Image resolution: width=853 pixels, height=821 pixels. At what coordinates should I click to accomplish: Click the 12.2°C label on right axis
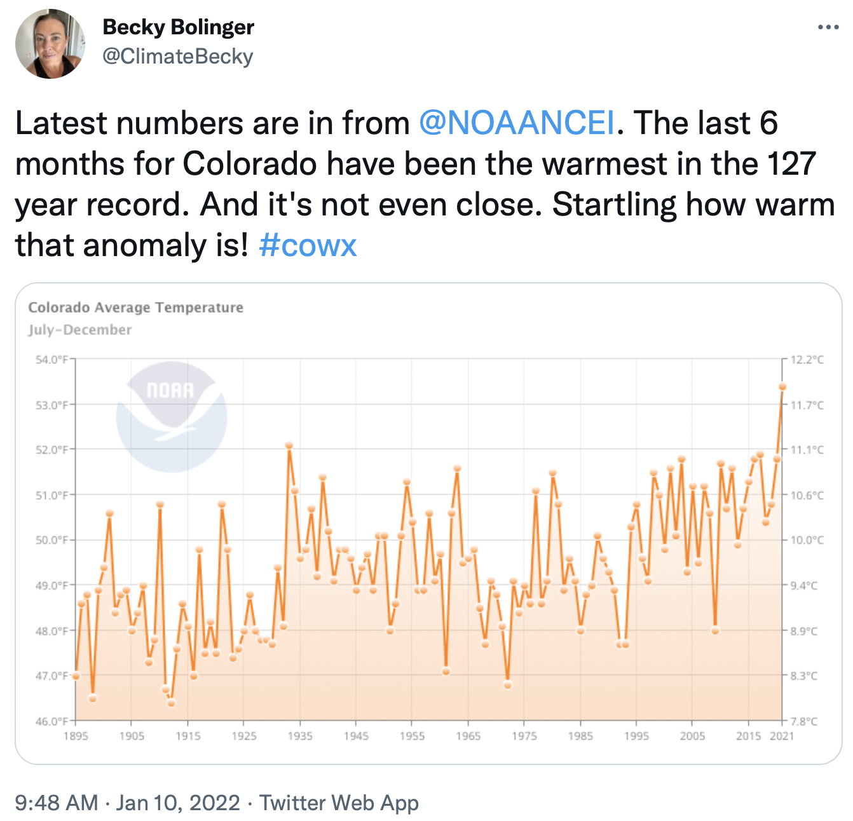(x=807, y=360)
